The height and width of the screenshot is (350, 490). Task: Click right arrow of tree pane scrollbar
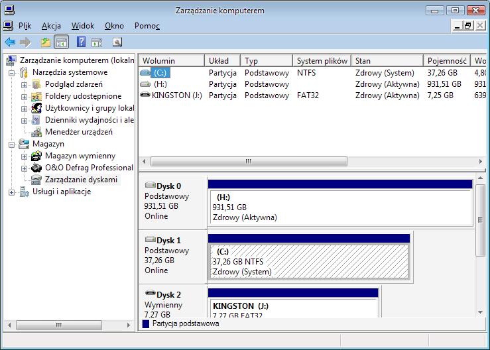[x=129, y=325]
